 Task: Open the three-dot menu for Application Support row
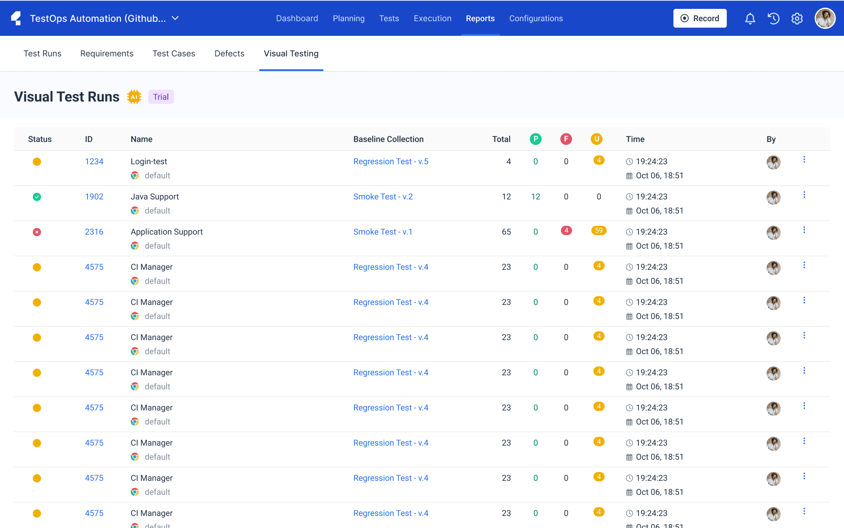click(804, 230)
